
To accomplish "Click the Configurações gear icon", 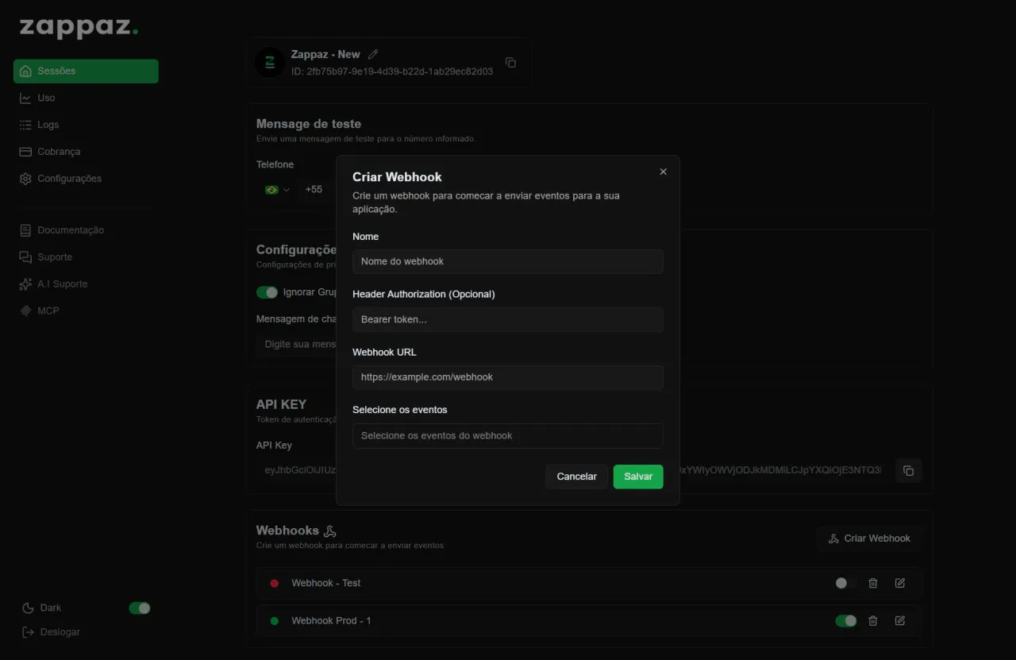I will click(25, 179).
